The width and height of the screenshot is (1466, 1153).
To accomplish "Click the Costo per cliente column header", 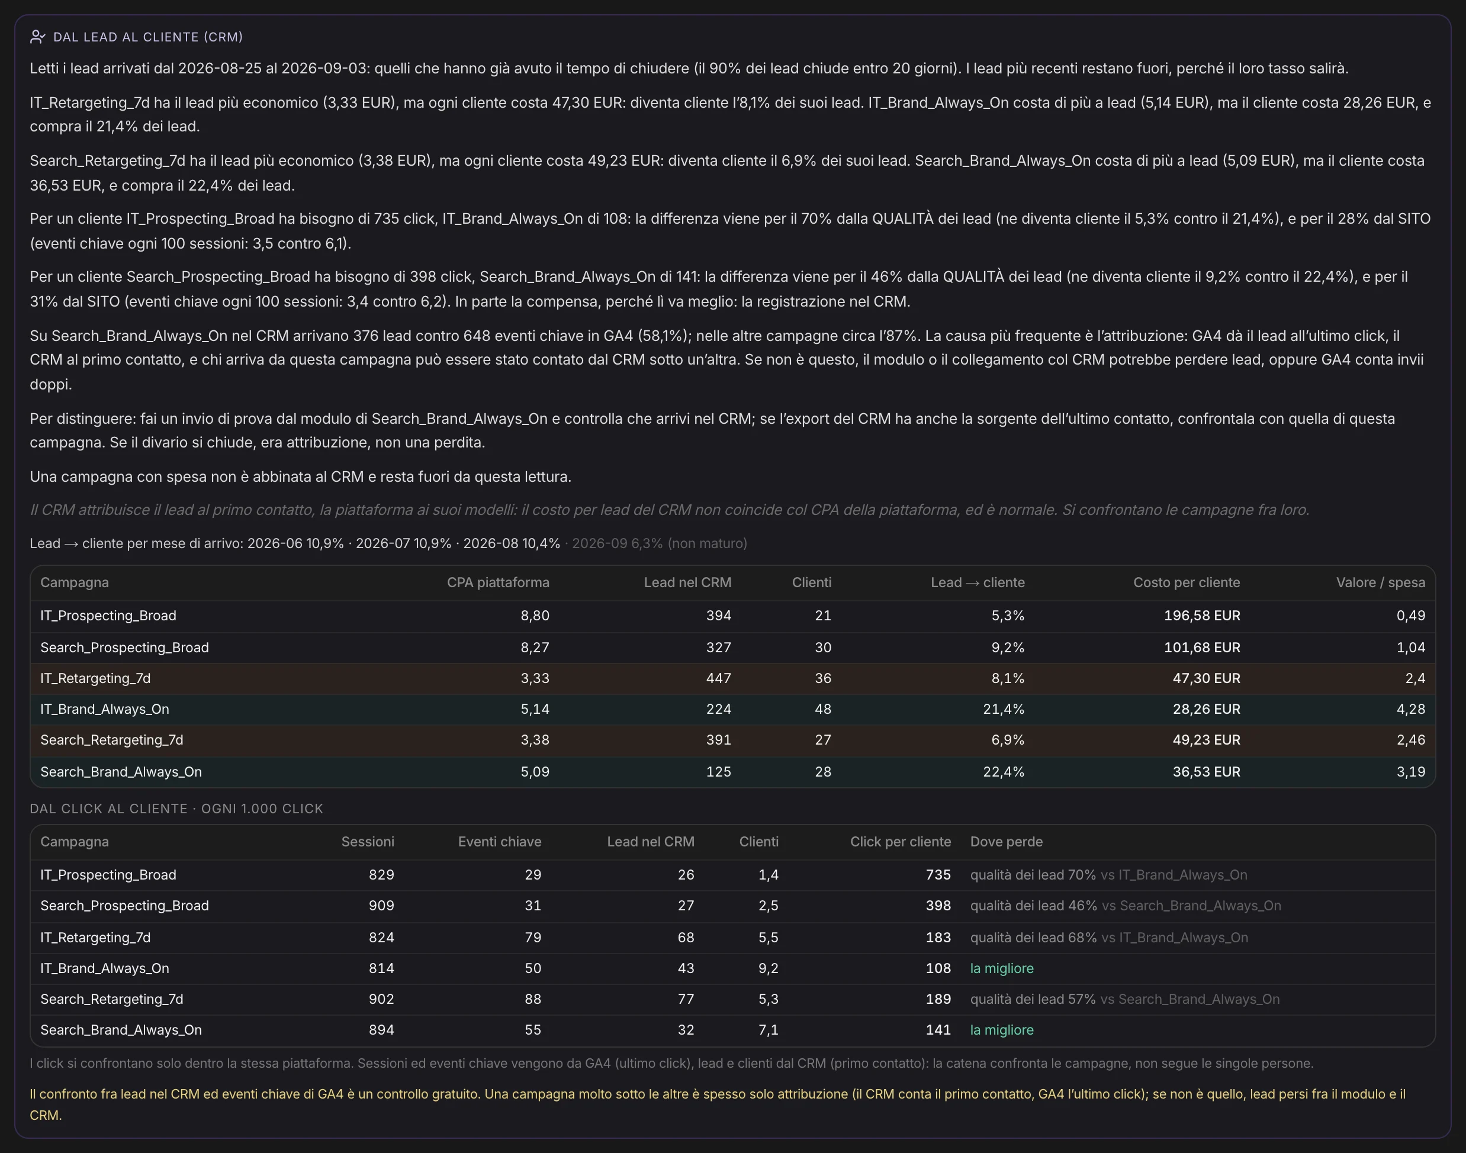I will [1187, 582].
